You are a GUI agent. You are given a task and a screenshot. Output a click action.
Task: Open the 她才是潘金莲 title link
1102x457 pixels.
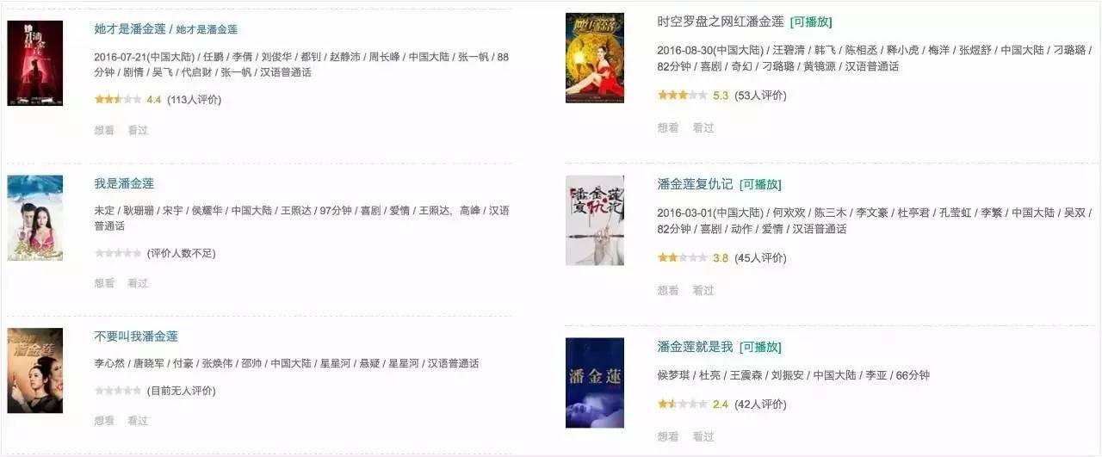tap(166, 28)
